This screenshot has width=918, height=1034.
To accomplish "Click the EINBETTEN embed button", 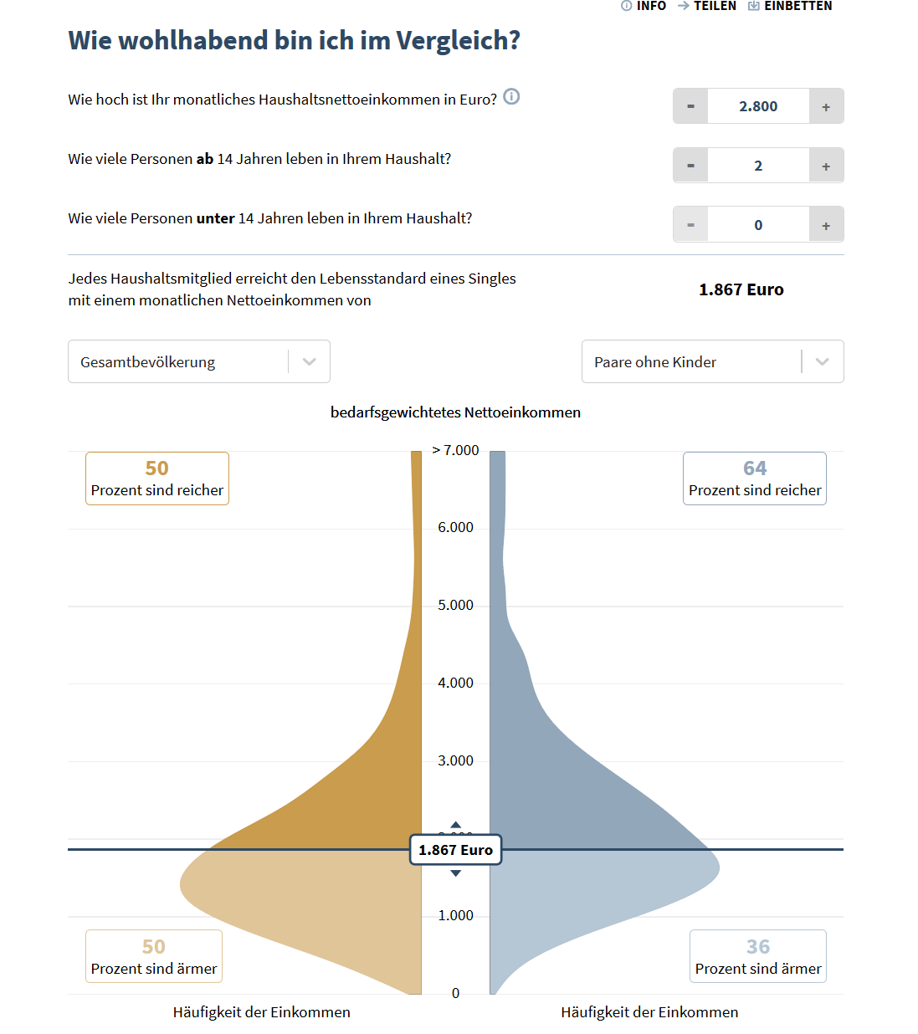I will tap(790, 6).
